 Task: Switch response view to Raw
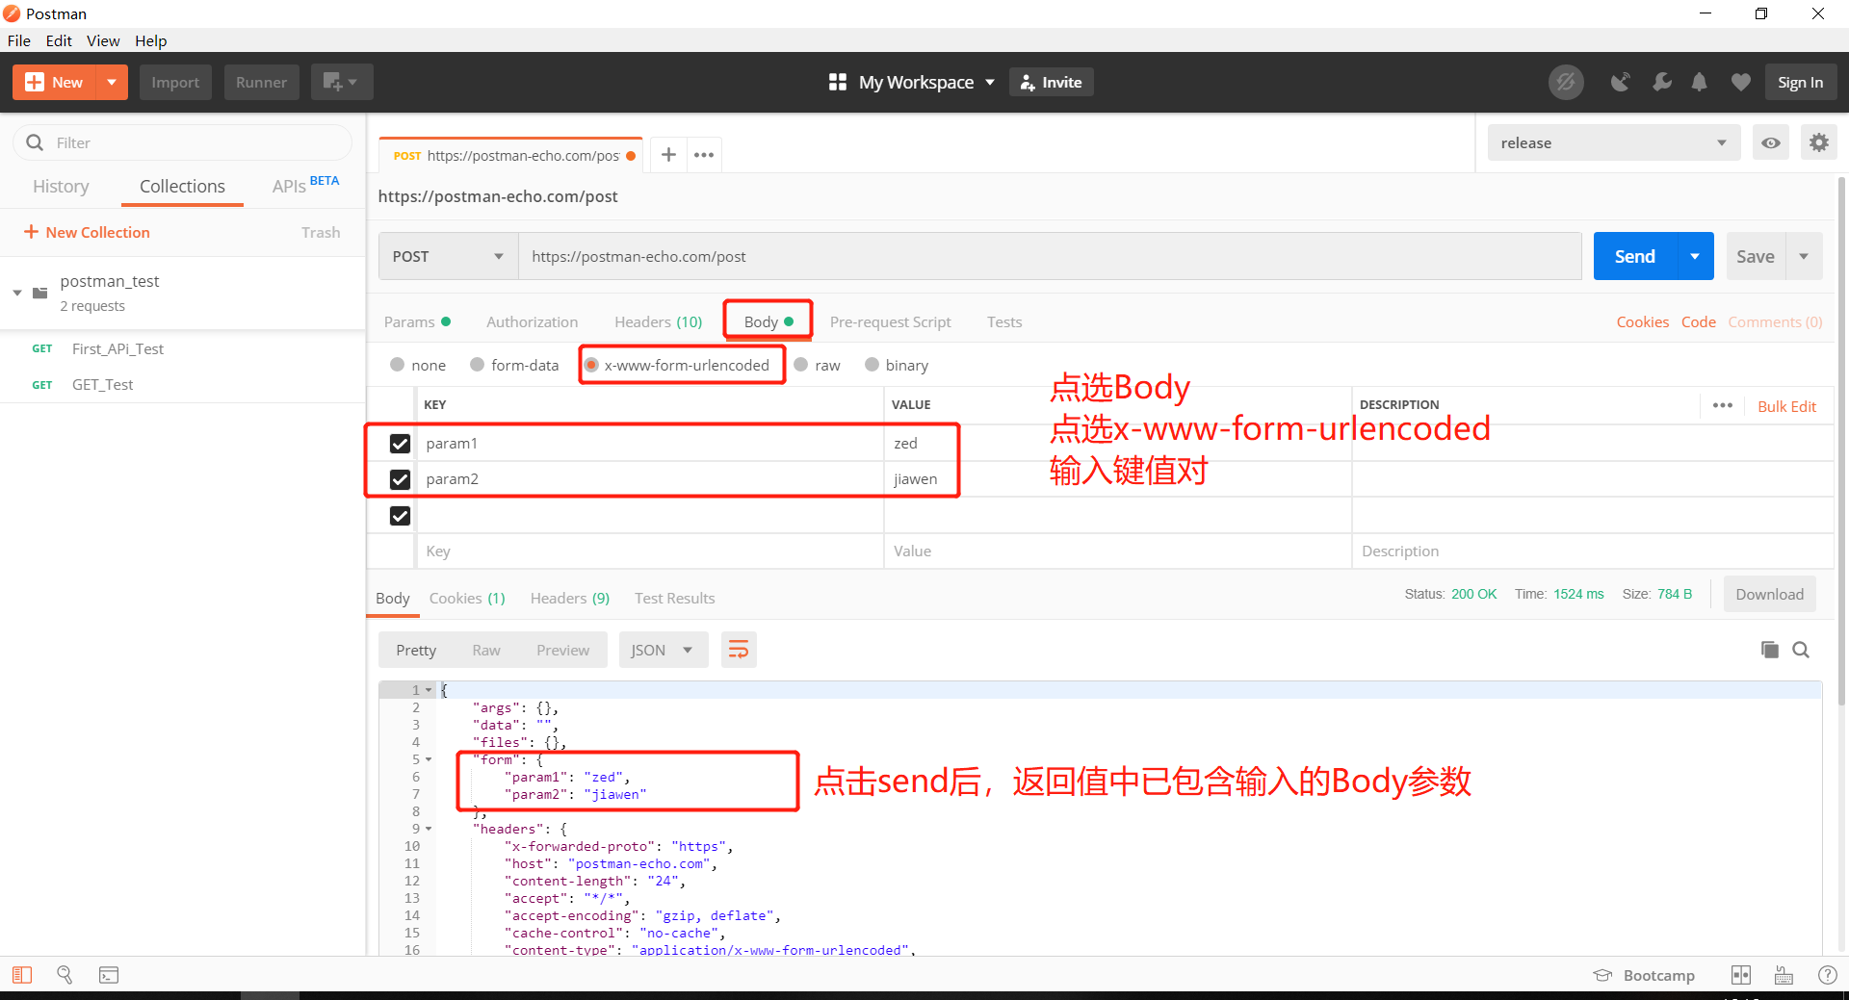(x=485, y=650)
